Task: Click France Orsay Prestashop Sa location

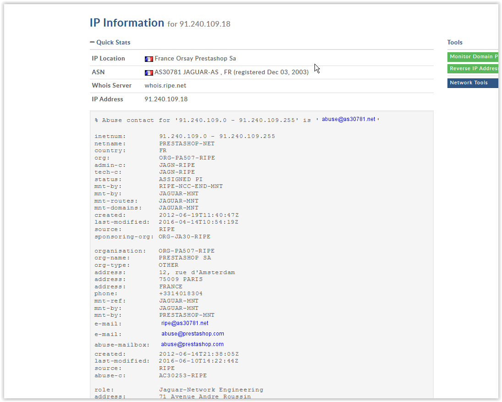Action: coord(195,59)
